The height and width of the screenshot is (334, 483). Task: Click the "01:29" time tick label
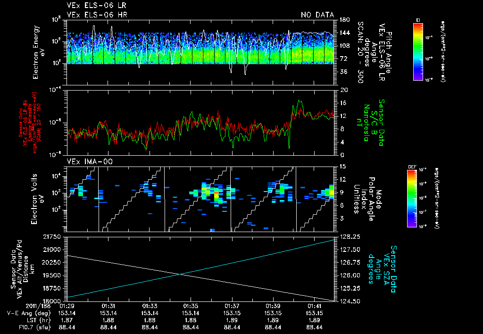(x=67, y=306)
